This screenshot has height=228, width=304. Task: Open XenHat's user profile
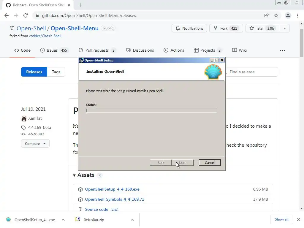(35, 118)
